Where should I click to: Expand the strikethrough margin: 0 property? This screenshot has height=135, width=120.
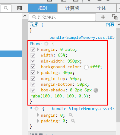38,115
